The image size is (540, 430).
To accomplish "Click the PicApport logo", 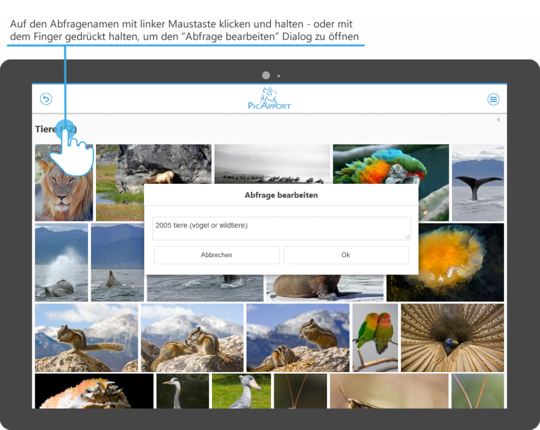I will coord(269,99).
